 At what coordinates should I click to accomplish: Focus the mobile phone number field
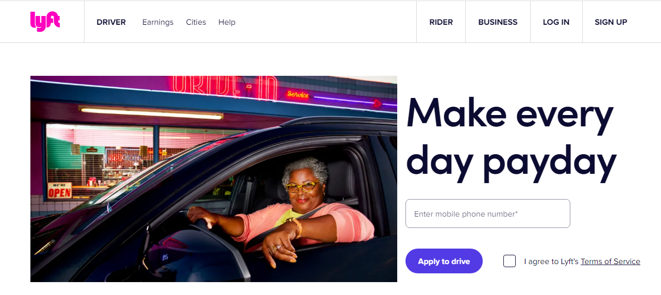(x=488, y=214)
